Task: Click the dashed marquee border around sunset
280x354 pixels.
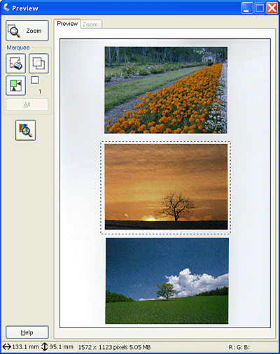Action: point(166,142)
